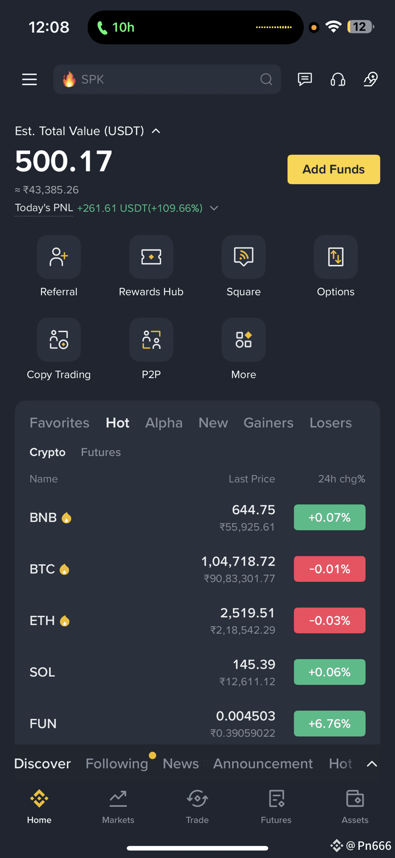395x858 pixels.
Task: Open the Discover feed tab
Action: [42, 764]
